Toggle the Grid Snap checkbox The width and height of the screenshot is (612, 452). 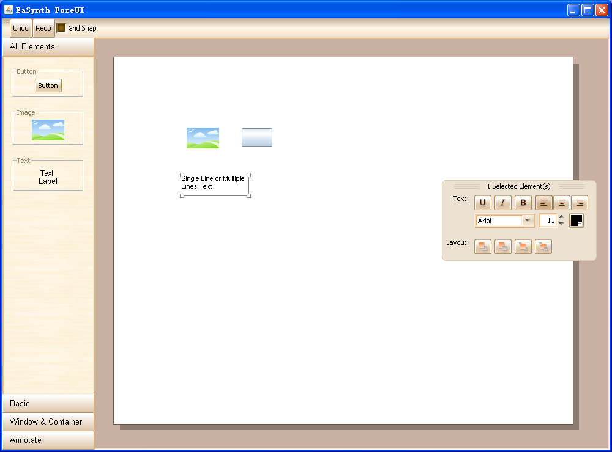pos(61,28)
